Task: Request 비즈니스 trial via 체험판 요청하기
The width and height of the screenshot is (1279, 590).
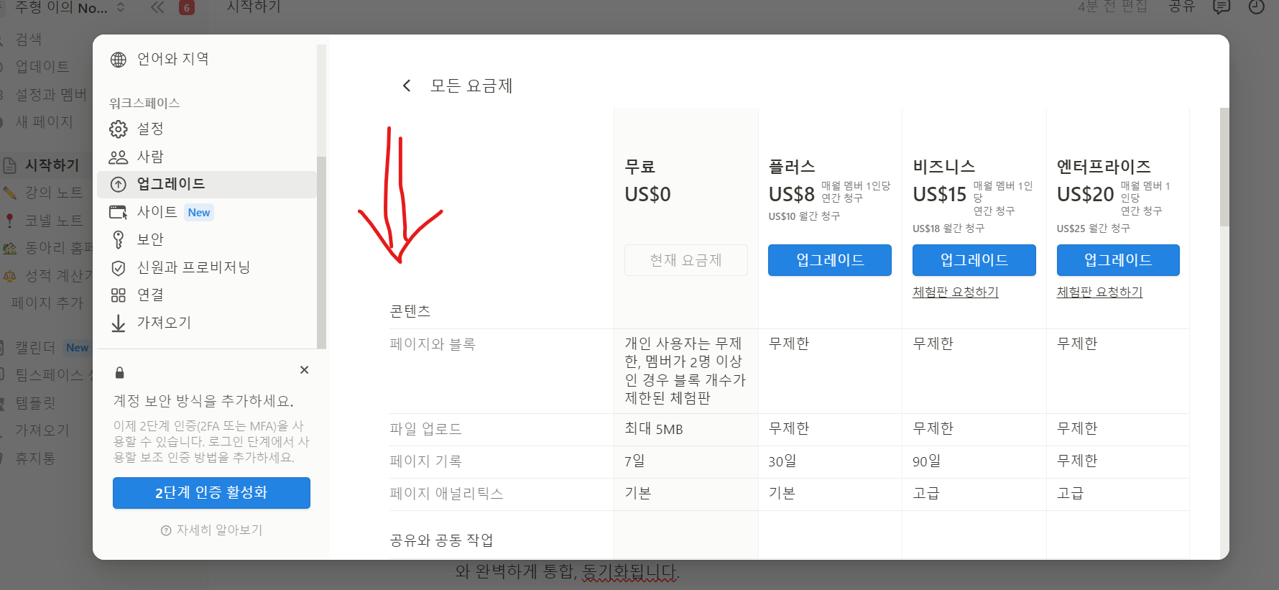Action: [956, 292]
